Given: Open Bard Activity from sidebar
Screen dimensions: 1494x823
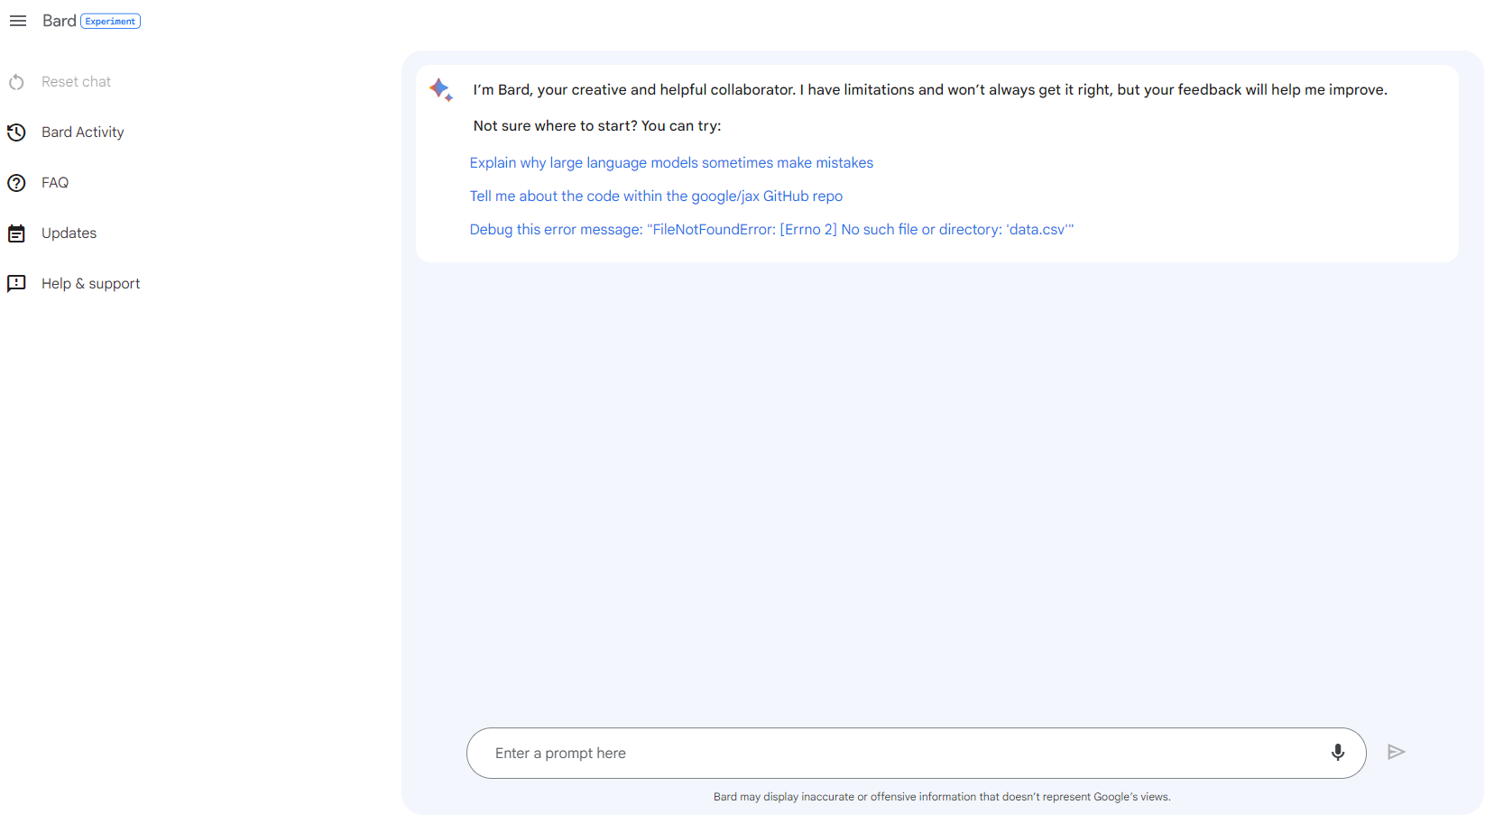Looking at the screenshot, I should tap(82, 133).
